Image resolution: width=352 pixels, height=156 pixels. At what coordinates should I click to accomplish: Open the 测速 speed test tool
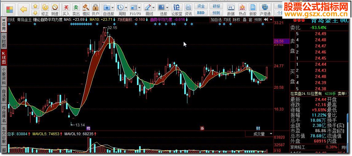(x=55, y=10)
